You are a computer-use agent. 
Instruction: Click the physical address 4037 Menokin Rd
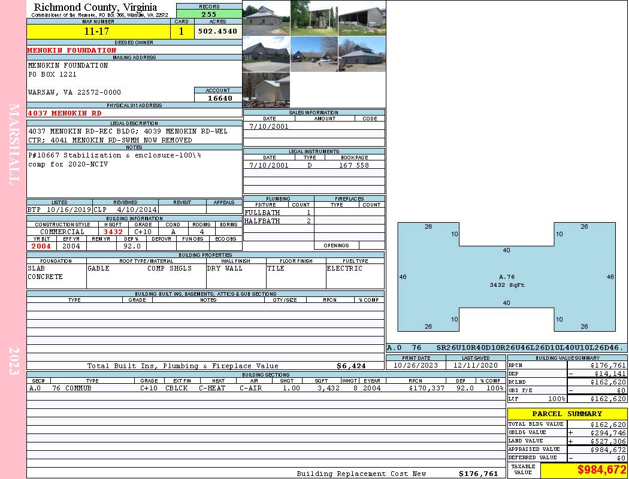(x=65, y=113)
